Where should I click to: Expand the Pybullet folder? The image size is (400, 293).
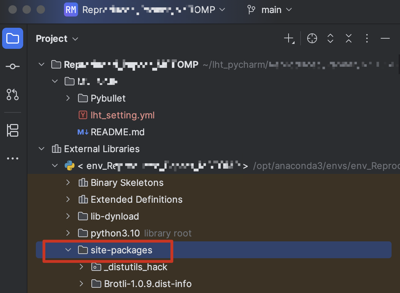tap(68, 98)
